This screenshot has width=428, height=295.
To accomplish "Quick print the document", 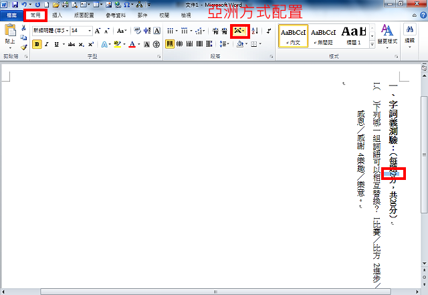I will pyautogui.click(x=66, y=5).
